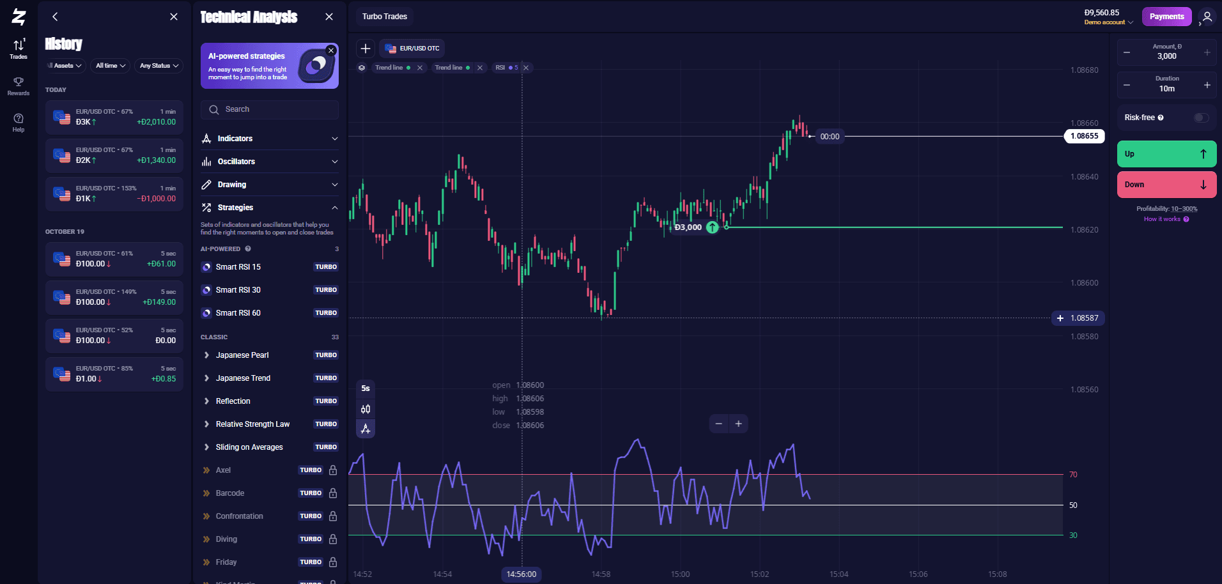Viewport: 1222px width, 584px height.
Task: Click the Payments button
Action: (1166, 17)
